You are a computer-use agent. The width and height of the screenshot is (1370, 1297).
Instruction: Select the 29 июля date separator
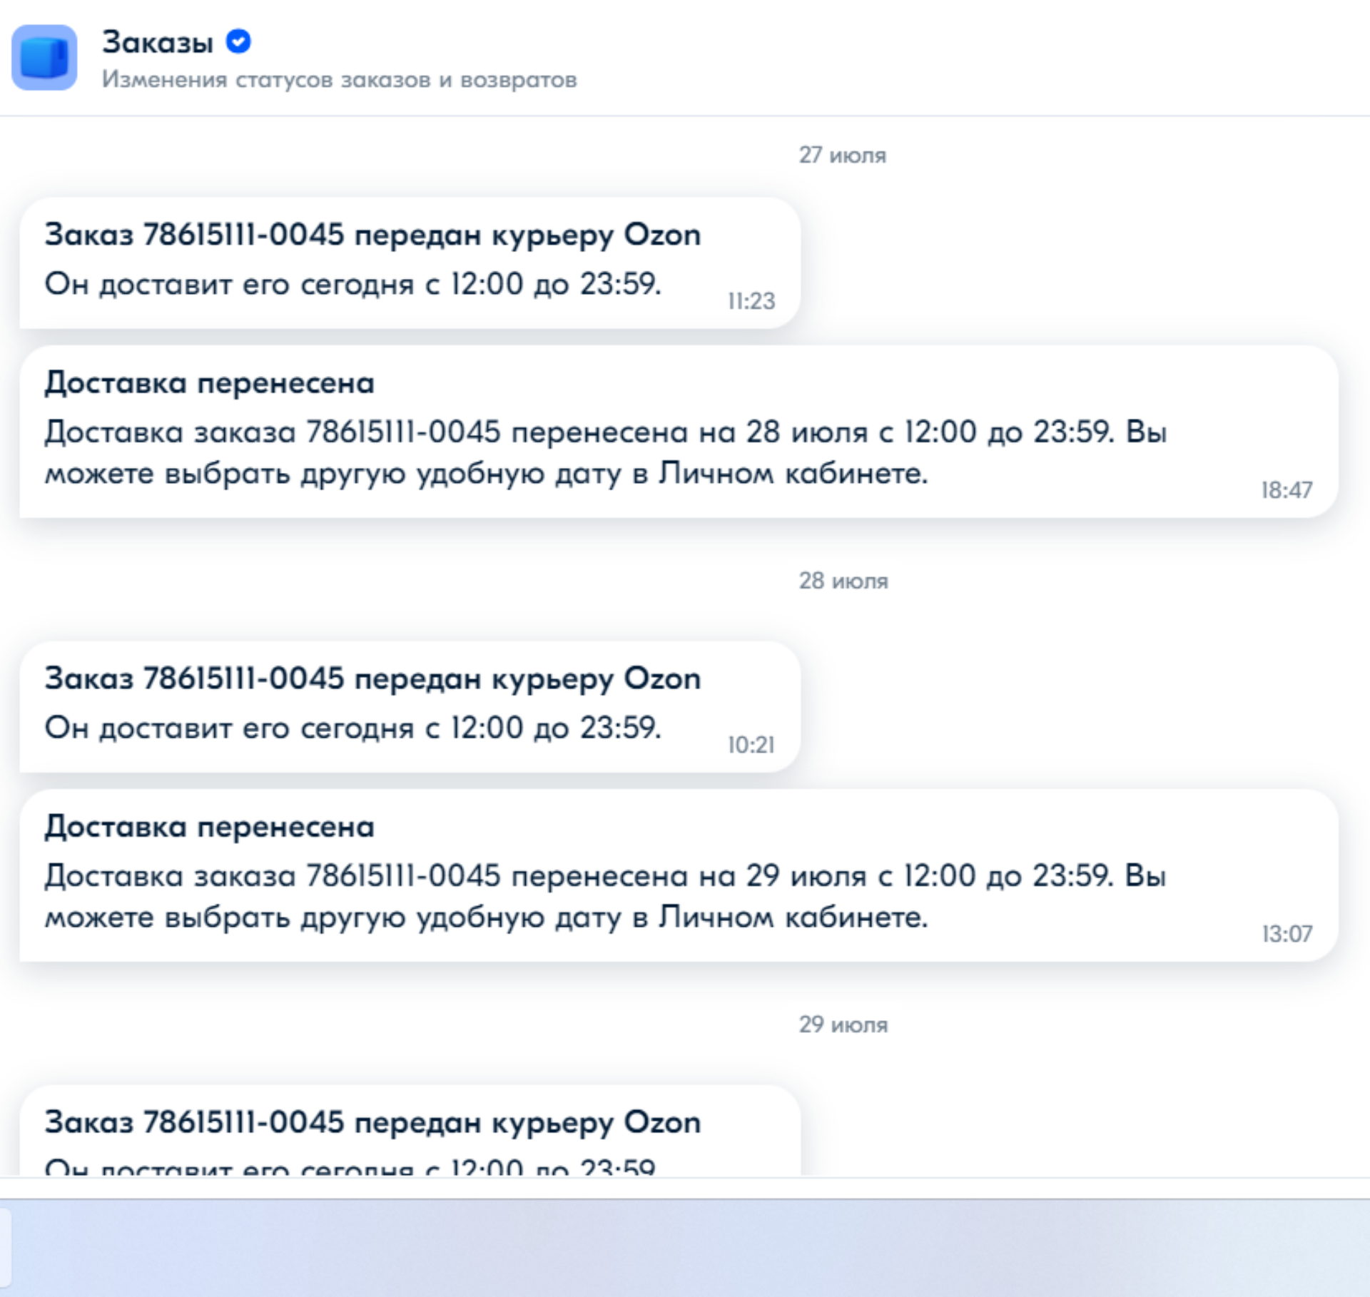tap(843, 1024)
